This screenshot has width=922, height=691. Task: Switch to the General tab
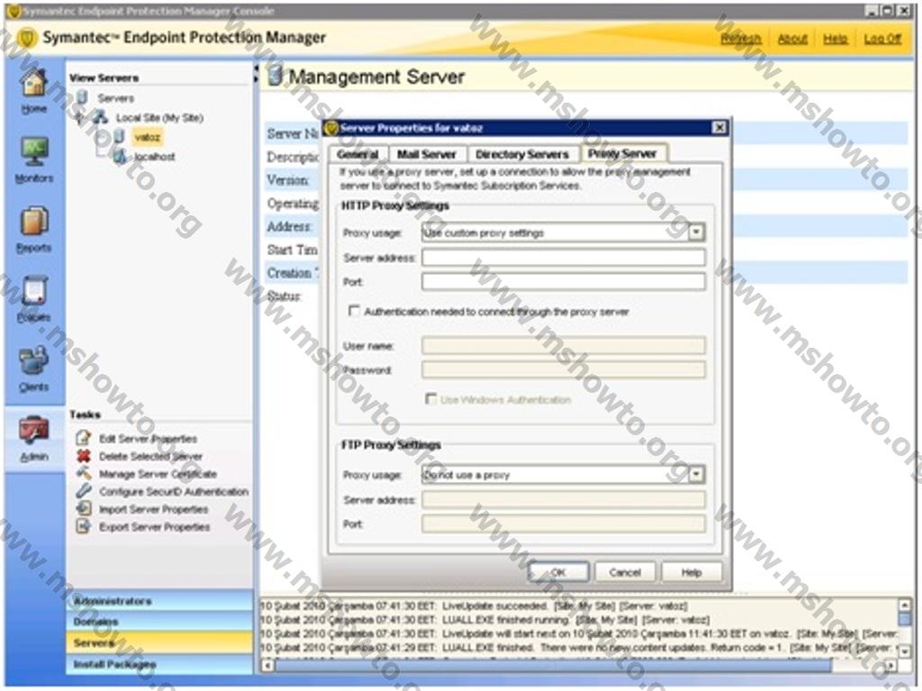point(357,154)
